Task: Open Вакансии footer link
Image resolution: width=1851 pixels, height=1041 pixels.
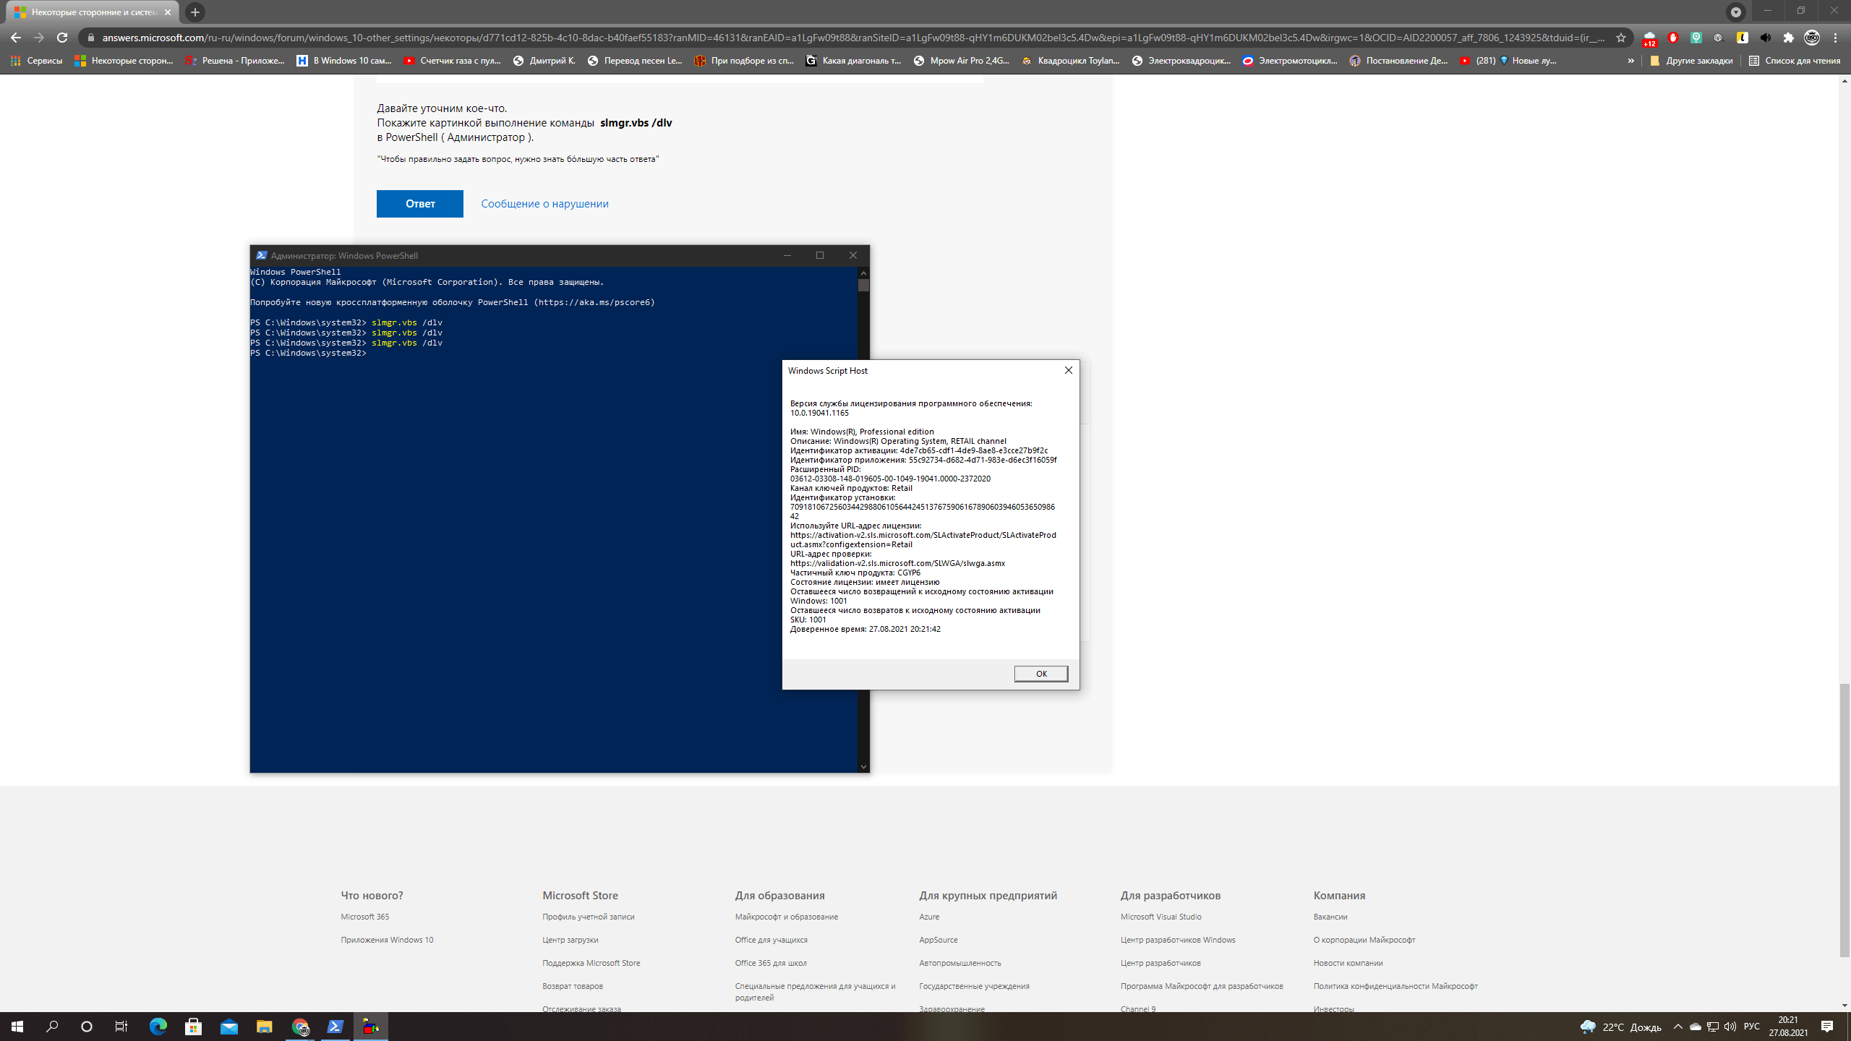Action: tap(1330, 917)
